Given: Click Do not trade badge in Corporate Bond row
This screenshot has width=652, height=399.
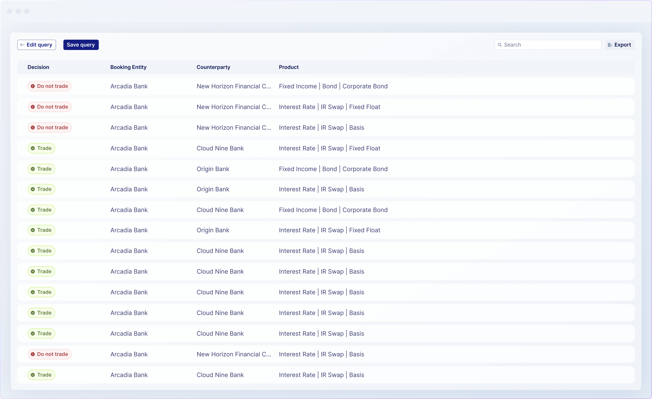Looking at the screenshot, I should pos(49,86).
